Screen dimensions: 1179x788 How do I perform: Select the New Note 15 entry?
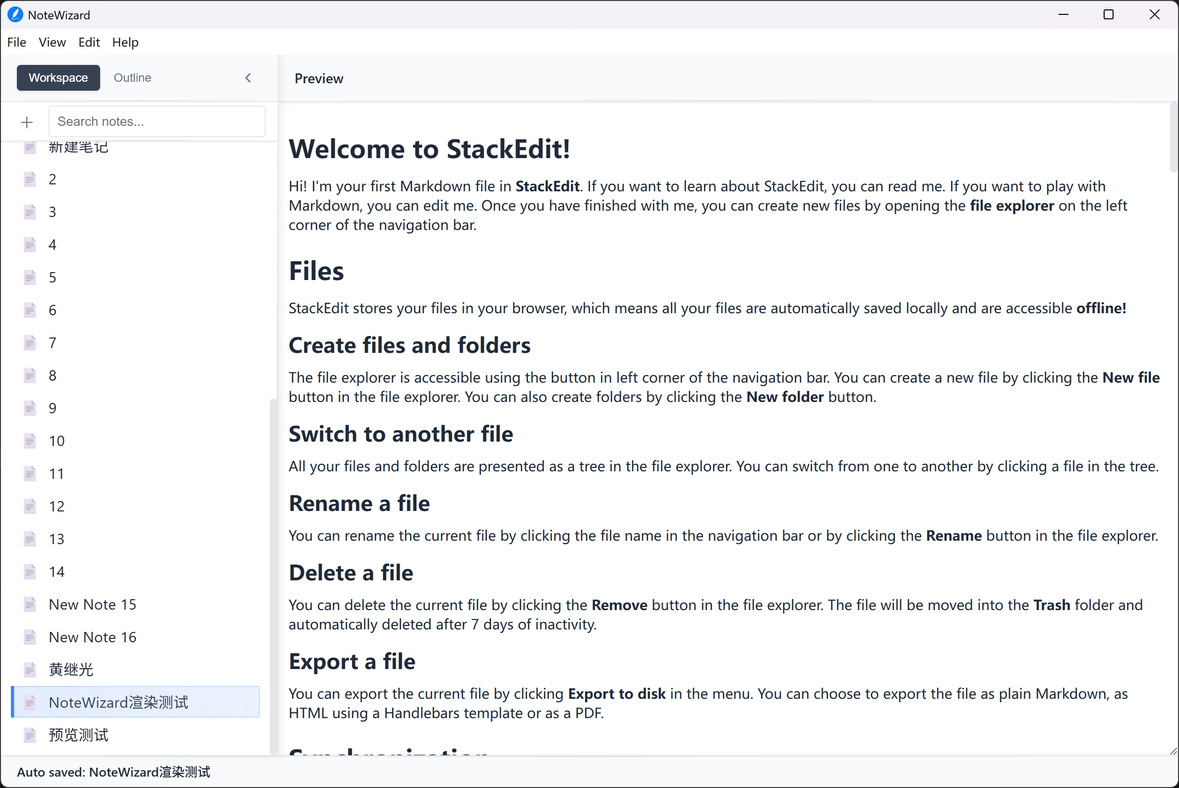point(136,604)
